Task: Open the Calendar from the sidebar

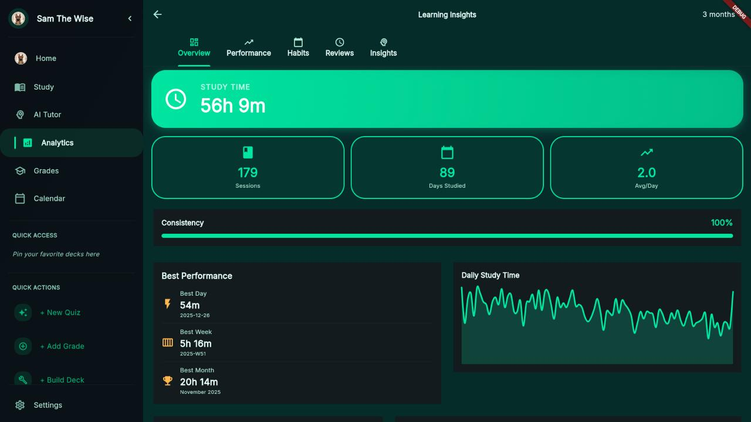Action: [x=48, y=198]
